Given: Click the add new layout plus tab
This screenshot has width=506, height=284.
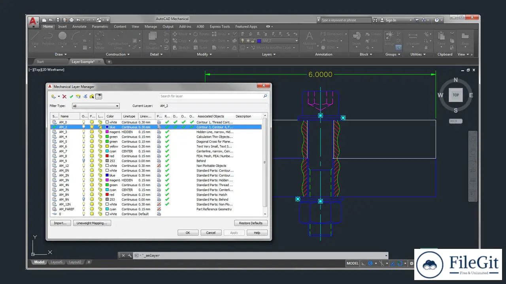Looking at the screenshot, I should coord(89,262).
